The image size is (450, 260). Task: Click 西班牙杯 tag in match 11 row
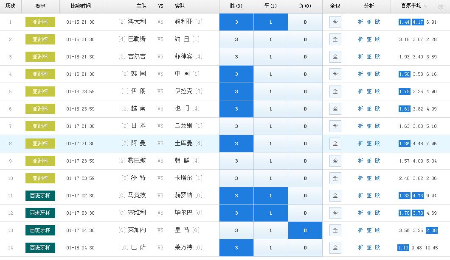pyautogui.click(x=40, y=196)
